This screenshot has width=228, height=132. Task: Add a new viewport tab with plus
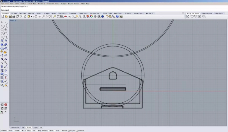point(41,127)
